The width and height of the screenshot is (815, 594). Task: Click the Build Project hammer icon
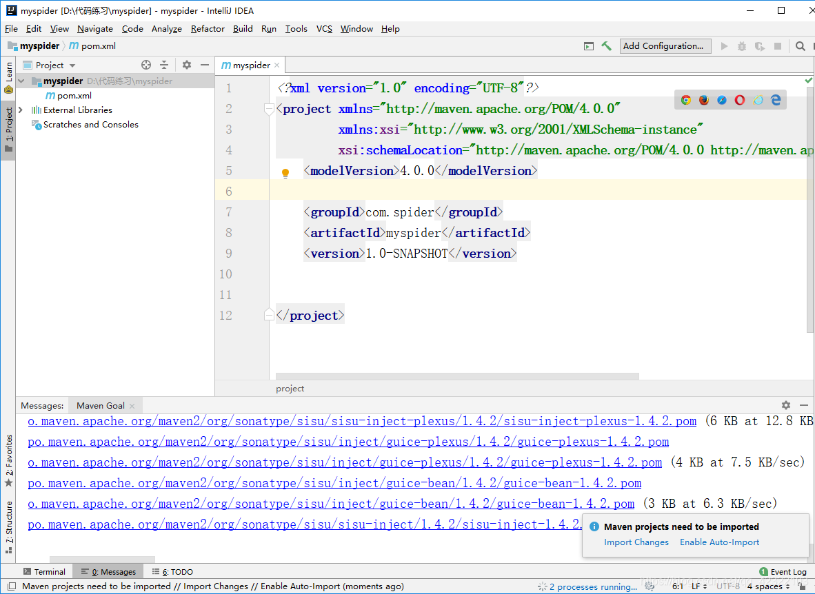(x=606, y=46)
